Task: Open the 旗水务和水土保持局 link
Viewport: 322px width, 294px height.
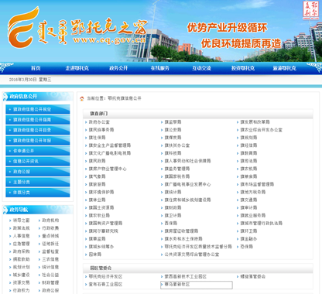Action: point(183,239)
